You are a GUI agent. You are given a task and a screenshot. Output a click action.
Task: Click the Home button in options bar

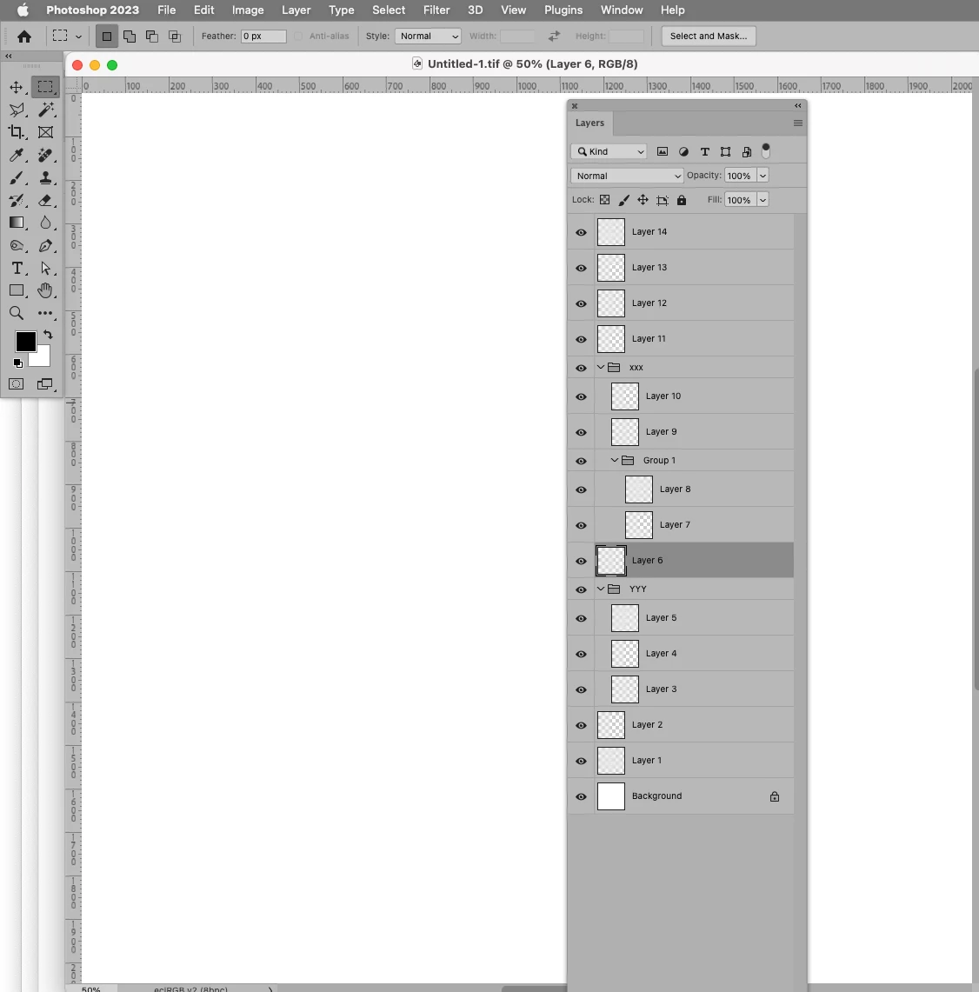point(24,37)
